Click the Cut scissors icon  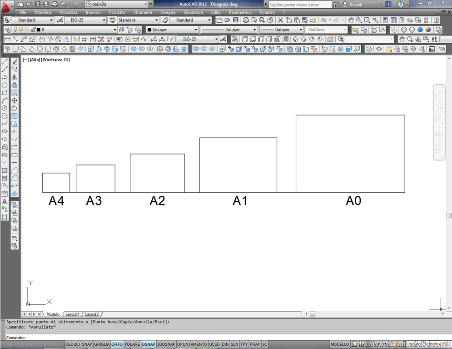[x=280, y=20]
